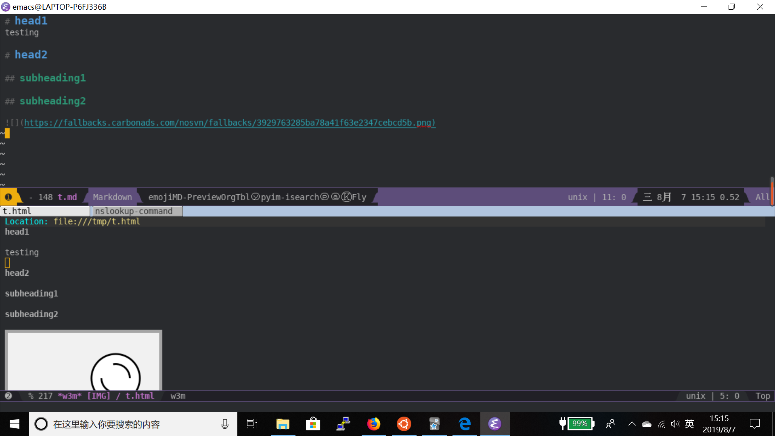
Task: Click the Ⓚ minor mode icon in modeline
Action: [x=346, y=197]
